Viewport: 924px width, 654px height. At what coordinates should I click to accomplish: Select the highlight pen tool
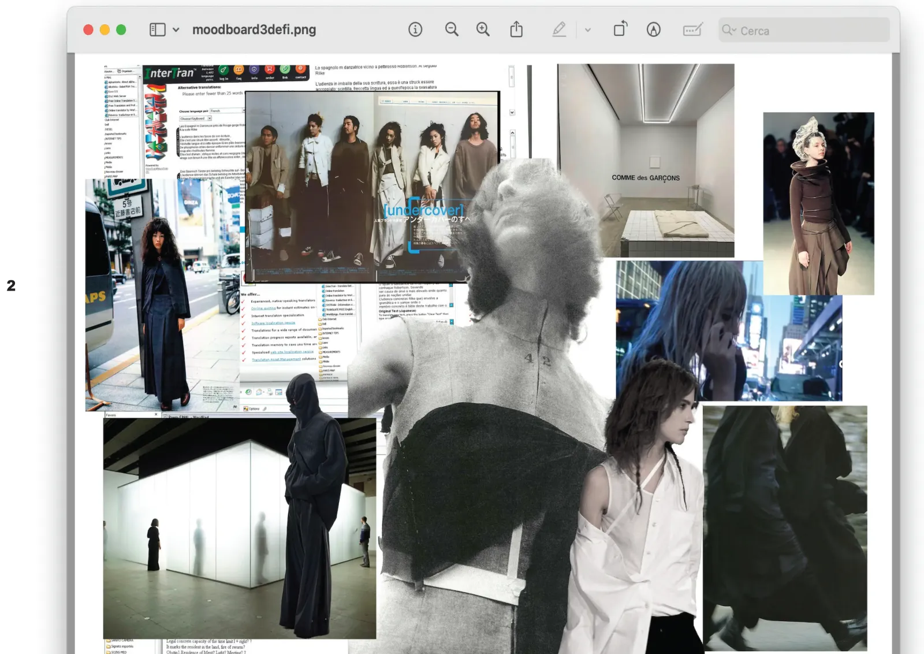(559, 29)
